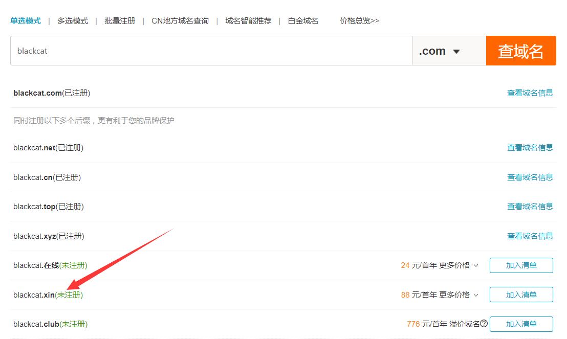This screenshot has height=339, width=567.
Task: Select the 单选模式 tab
Action: 26,21
